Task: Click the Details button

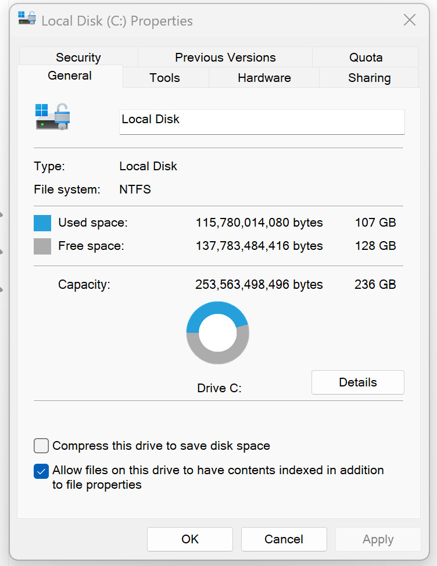Action: pyautogui.click(x=357, y=382)
